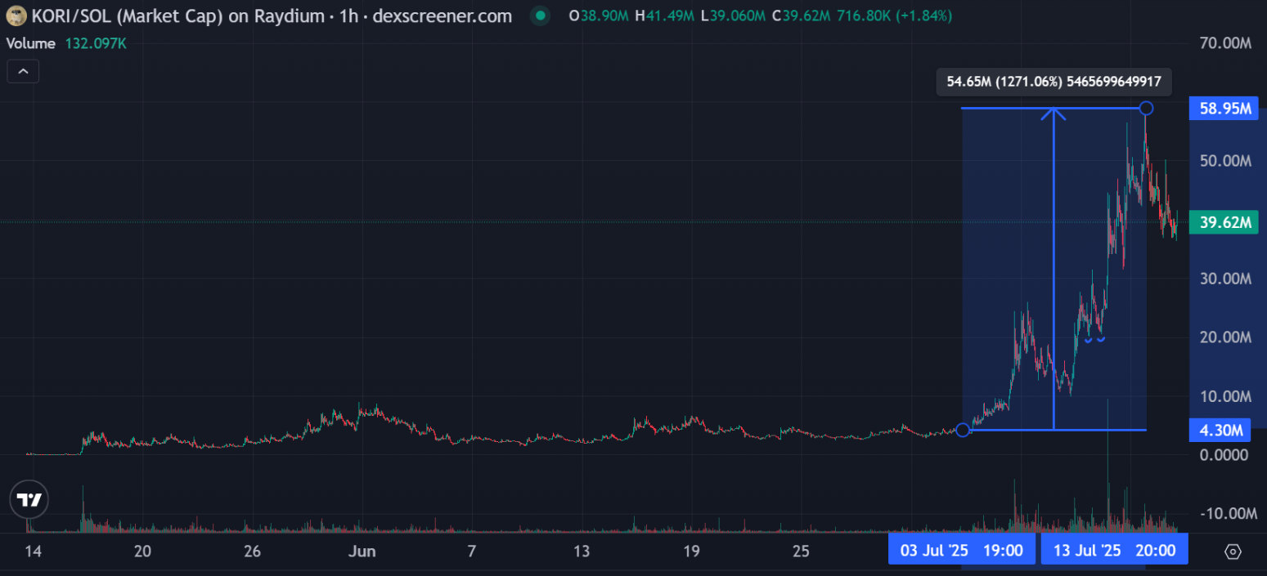The width and height of the screenshot is (1267, 576).
Task: Click the current price tag 39.62M
Action: [1224, 222]
